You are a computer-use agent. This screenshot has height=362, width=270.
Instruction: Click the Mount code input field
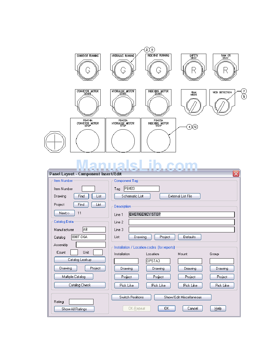click(x=190, y=261)
